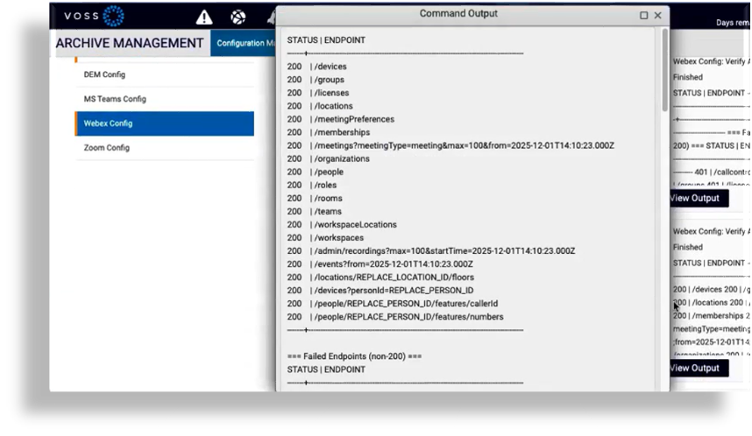Click the /locations/REPLACE_LOCATION_ID/floors row

click(x=380, y=278)
